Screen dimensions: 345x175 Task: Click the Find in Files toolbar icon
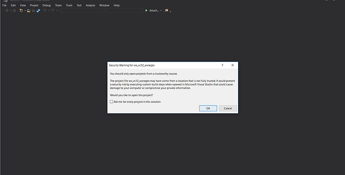pos(166,11)
